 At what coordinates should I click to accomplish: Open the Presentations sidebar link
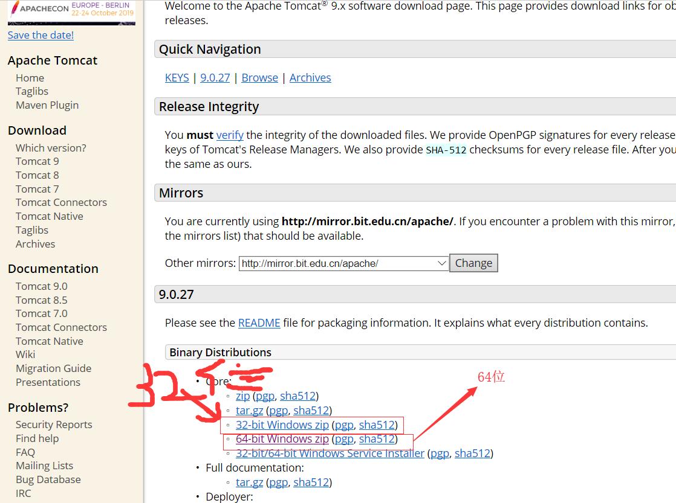click(x=48, y=382)
